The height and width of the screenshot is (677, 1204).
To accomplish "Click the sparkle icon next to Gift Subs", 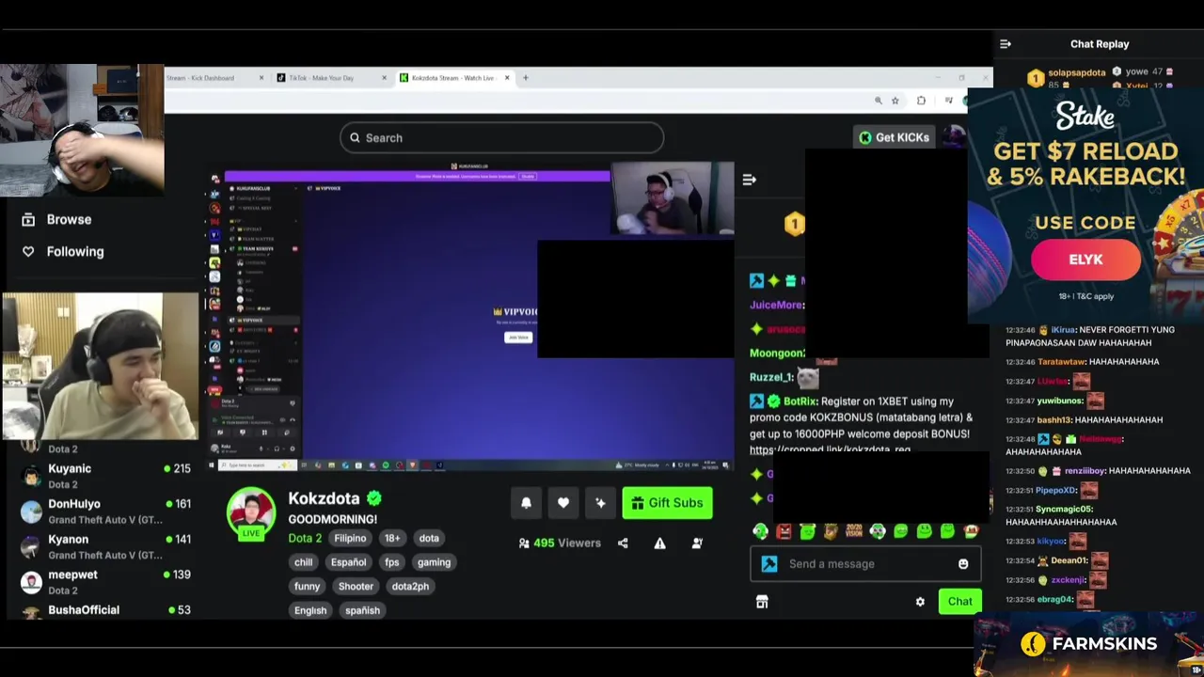I will click(600, 503).
